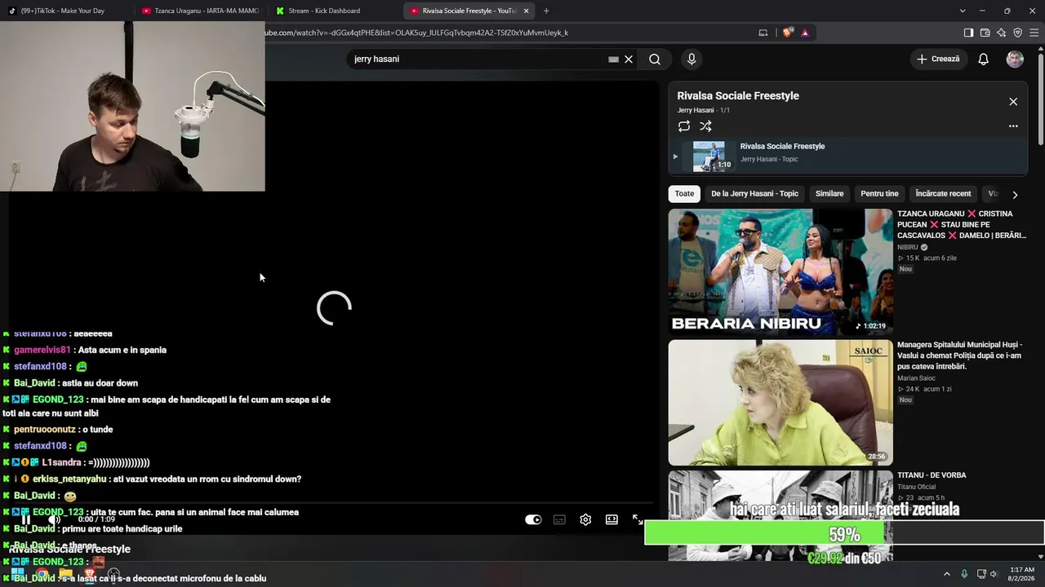Open YouTube notifications bell

984,59
